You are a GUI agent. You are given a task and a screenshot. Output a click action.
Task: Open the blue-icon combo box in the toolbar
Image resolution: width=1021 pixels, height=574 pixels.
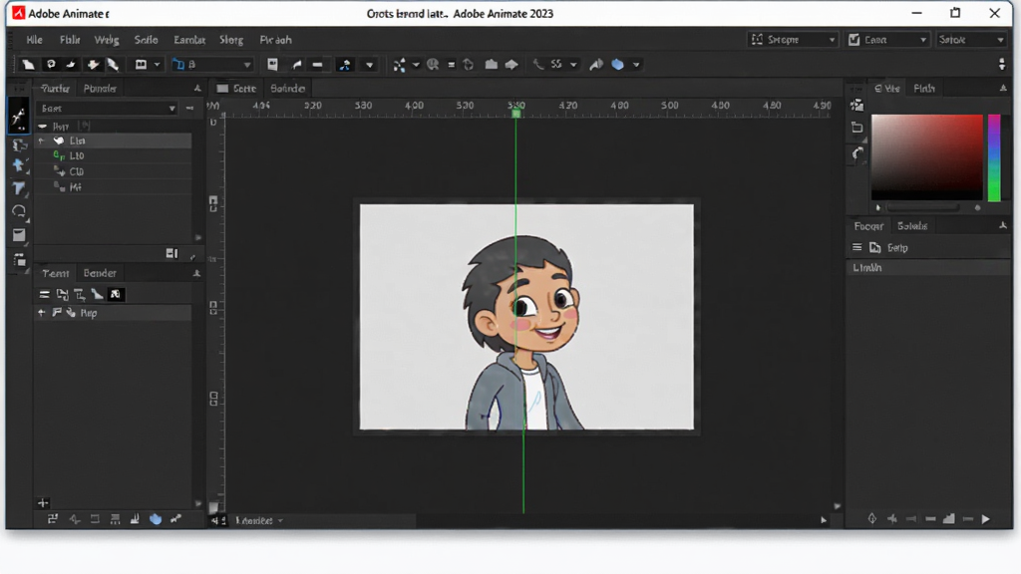[x=212, y=65]
